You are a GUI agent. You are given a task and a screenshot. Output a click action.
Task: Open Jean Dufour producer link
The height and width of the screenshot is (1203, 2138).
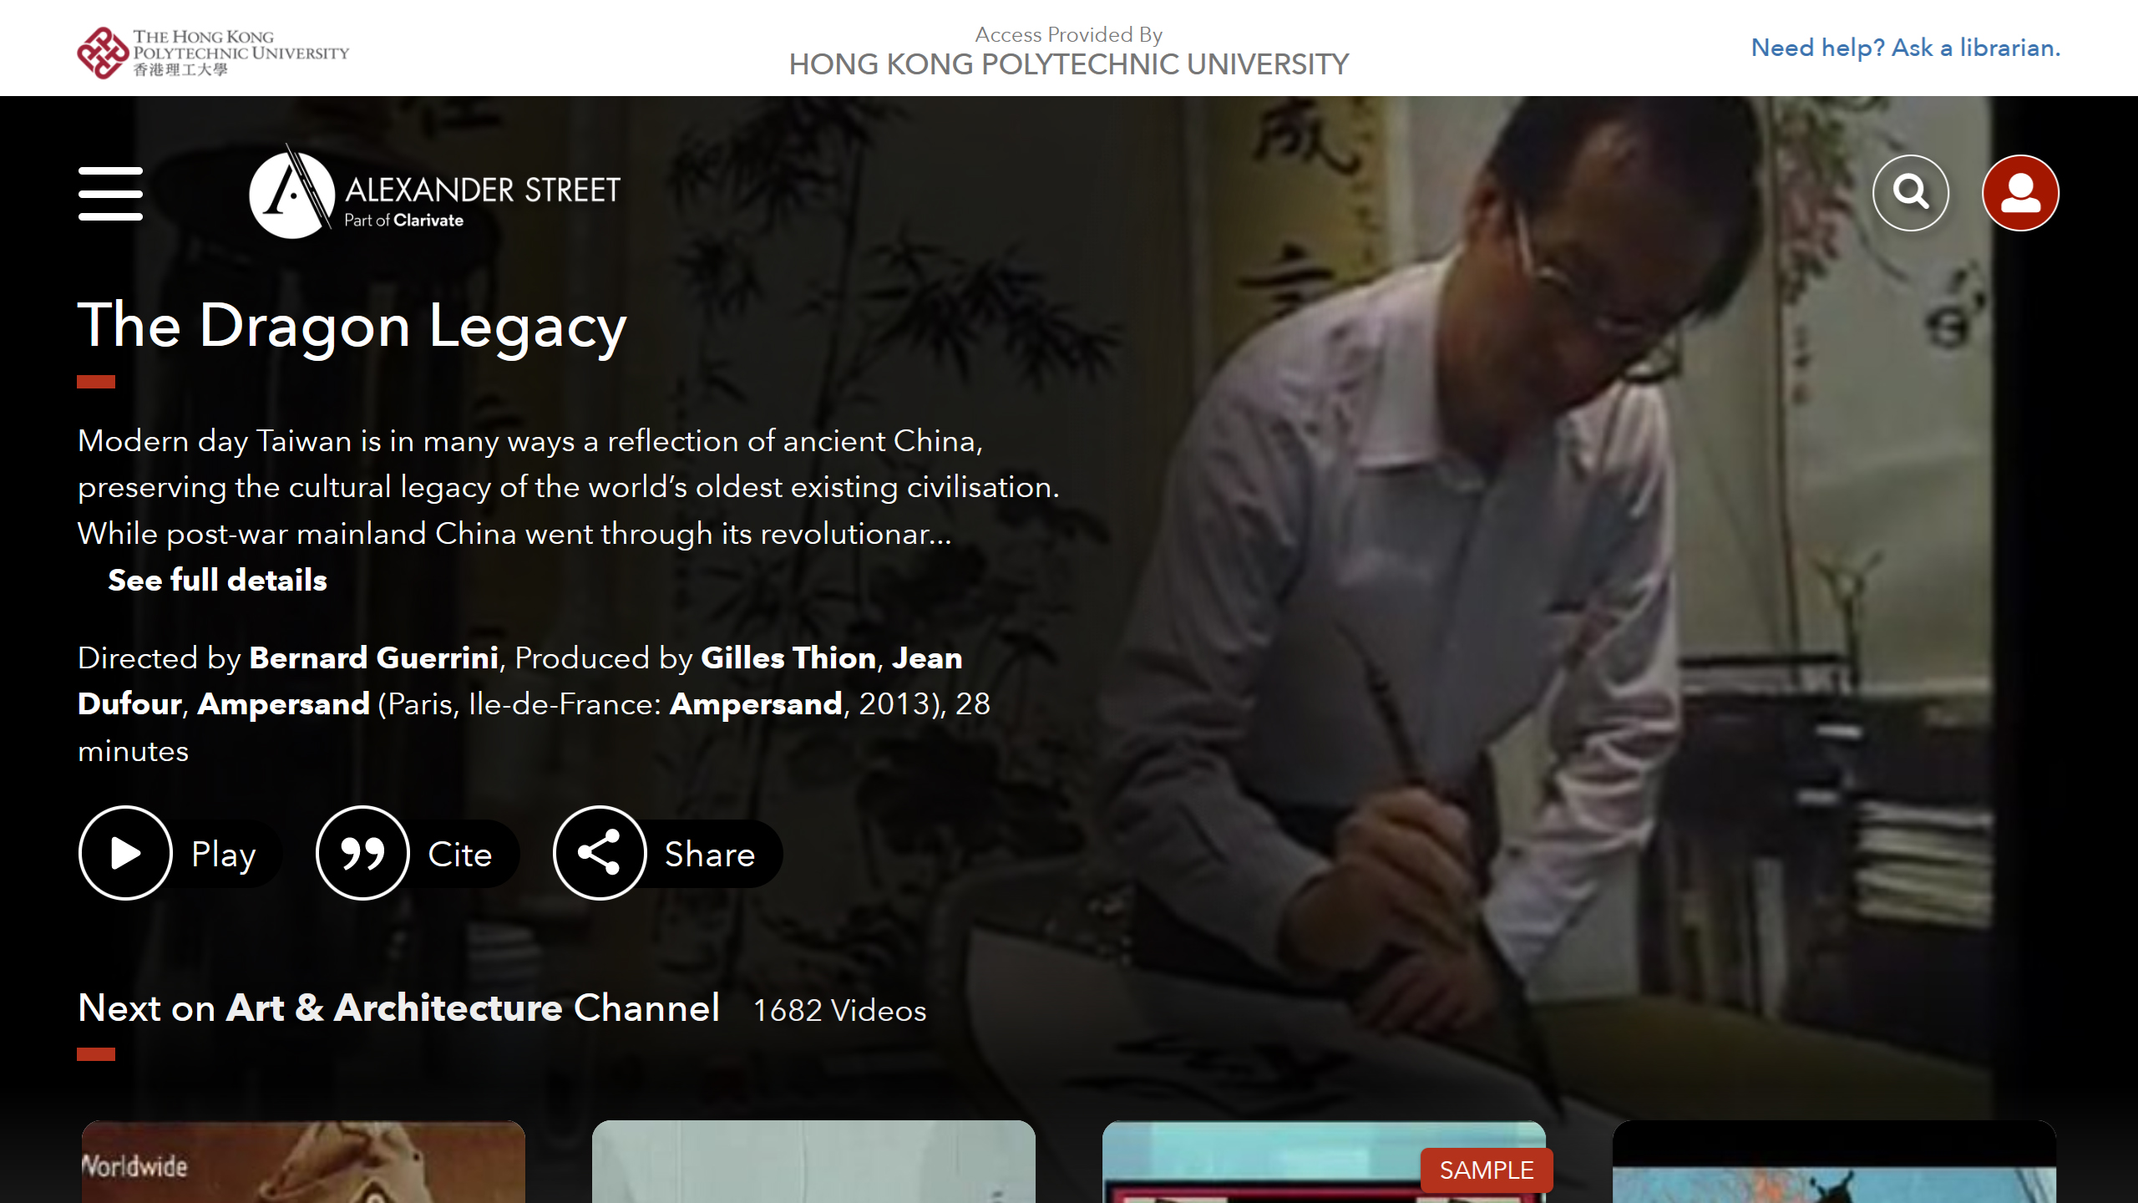[519, 681]
